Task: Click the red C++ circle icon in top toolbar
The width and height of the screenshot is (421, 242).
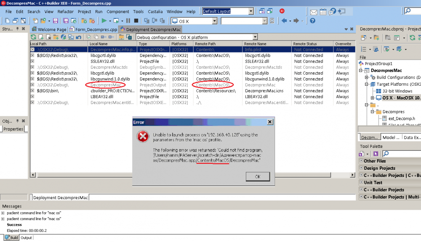Action: [282, 11]
